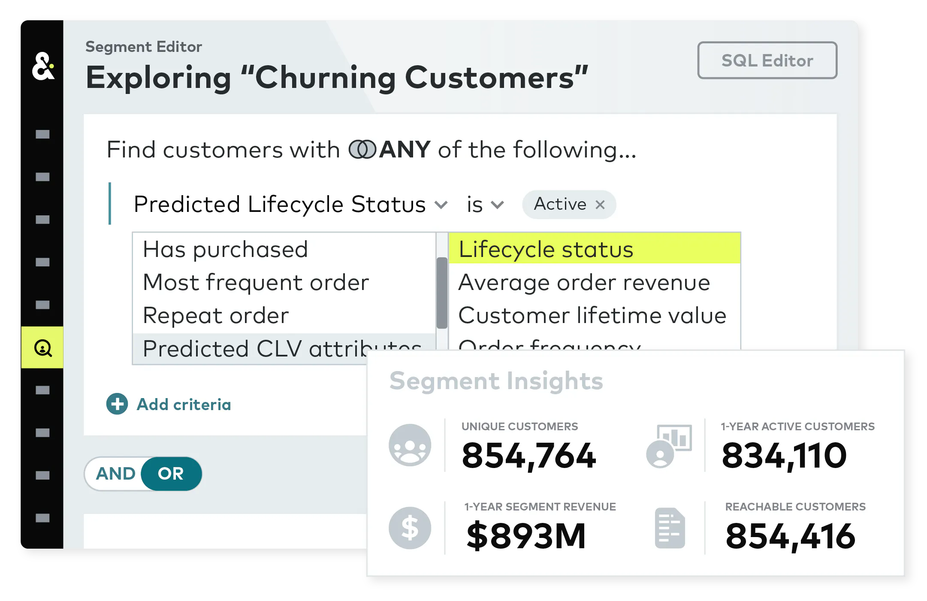927x601 pixels.
Task: Click the plus icon beside Add criteria
Action: [117, 404]
